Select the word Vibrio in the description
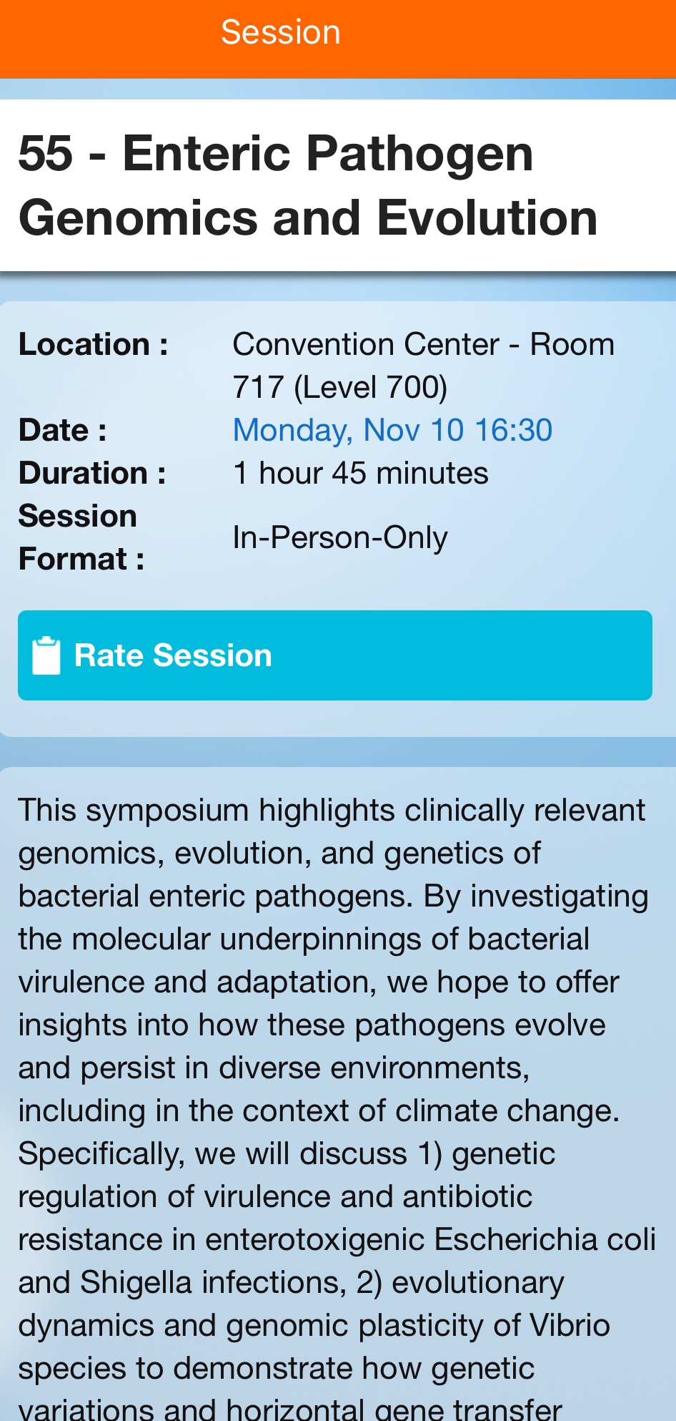This screenshot has height=1421, width=676. click(570, 1326)
